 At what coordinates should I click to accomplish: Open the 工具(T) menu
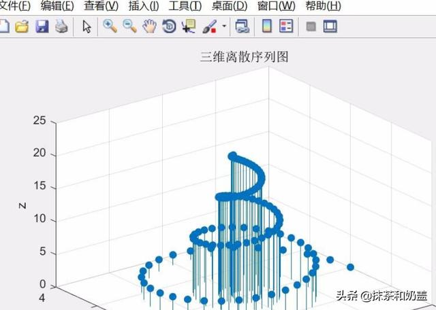coord(185,5)
